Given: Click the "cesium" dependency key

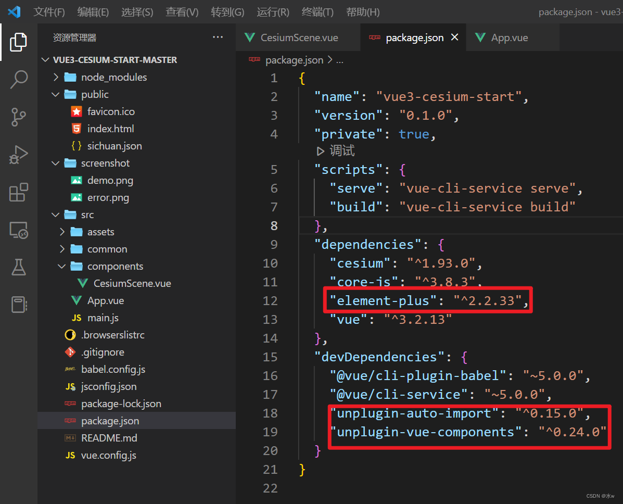Looking at the screenshot, I should tap(360, 263).
